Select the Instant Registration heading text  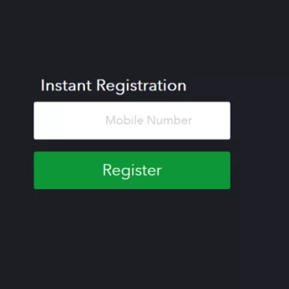113,86
